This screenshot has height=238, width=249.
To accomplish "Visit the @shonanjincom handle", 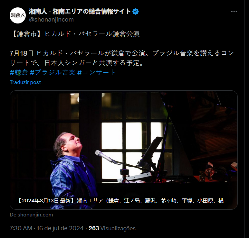I will (x=51, y=20).
